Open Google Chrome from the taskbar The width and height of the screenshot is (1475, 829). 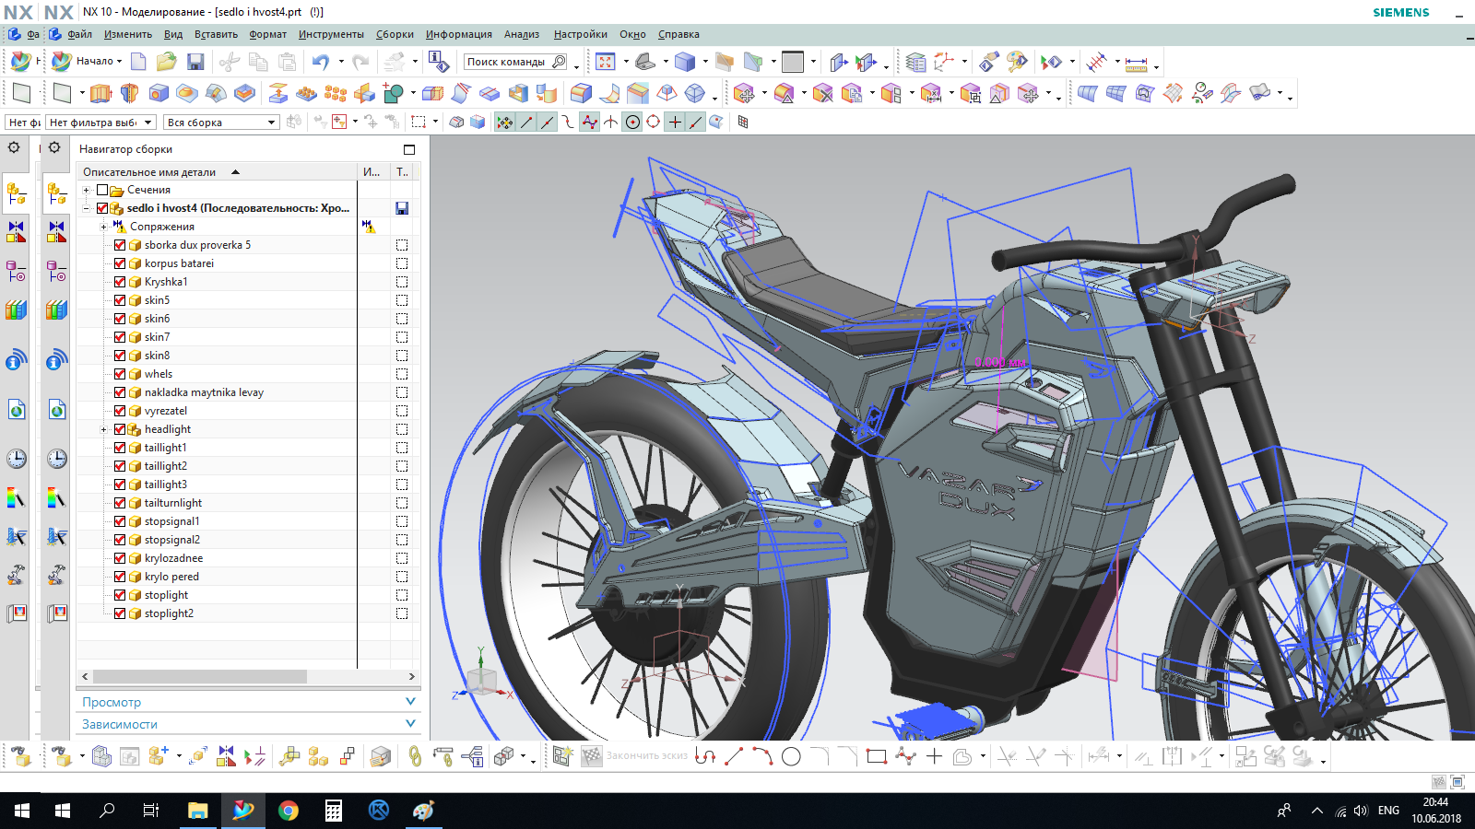click(289, 811)
